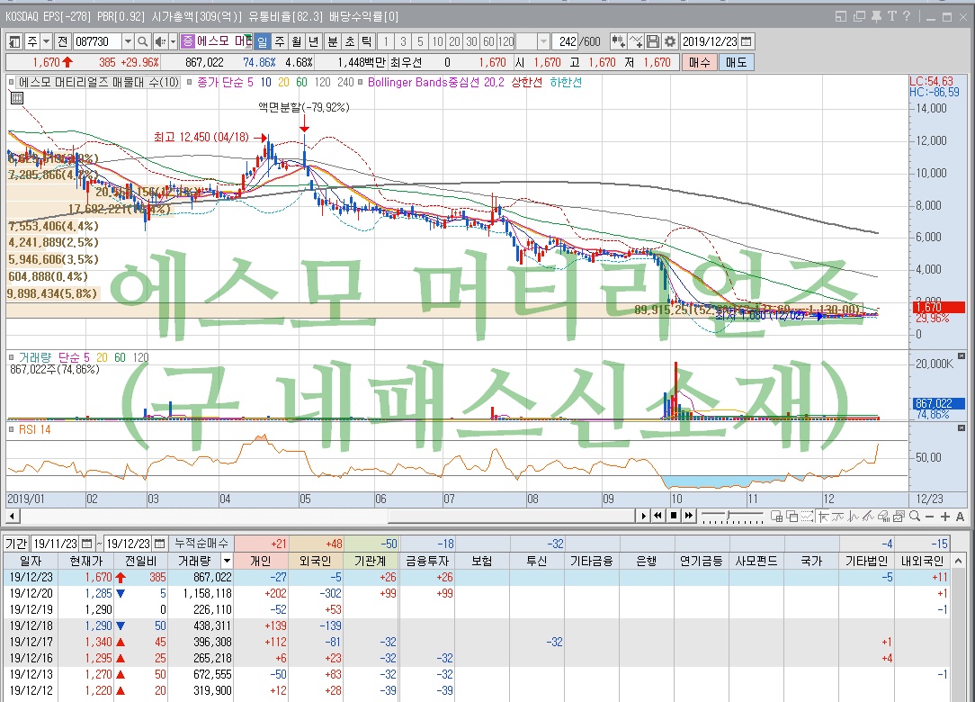The height and width of the screenshot is (702, 975).
Task: Select the 5 interval button
Action: click(420, 41)
